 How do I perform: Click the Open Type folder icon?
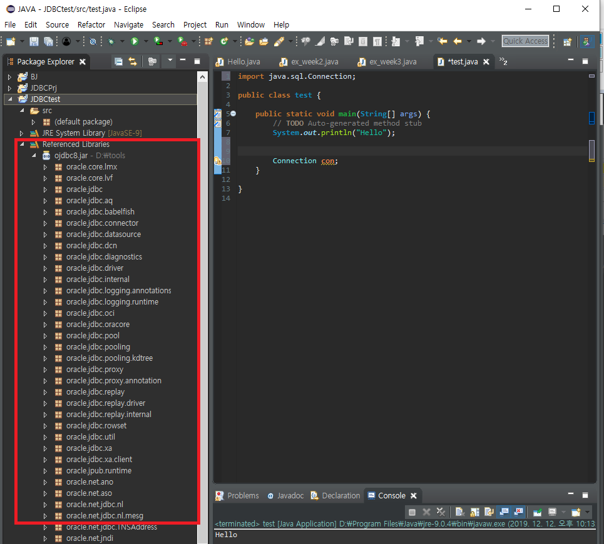pos(250,41)
